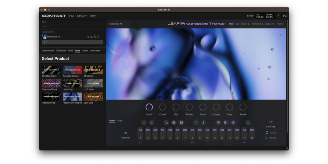Click the Native Instruments logo icon
The image size is (328, 164).
click(285, 16)
